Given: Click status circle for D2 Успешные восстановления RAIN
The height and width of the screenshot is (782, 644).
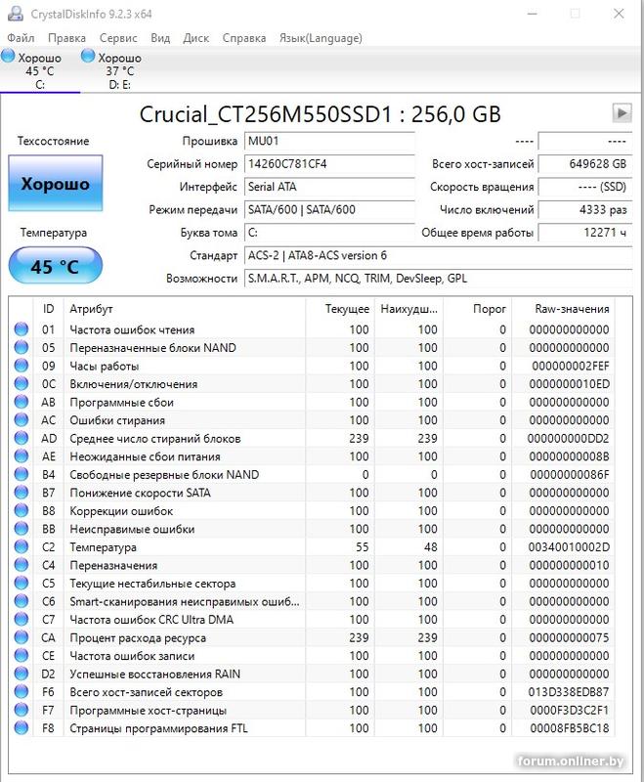Looking at the screenshot, I should pos(21,673).
